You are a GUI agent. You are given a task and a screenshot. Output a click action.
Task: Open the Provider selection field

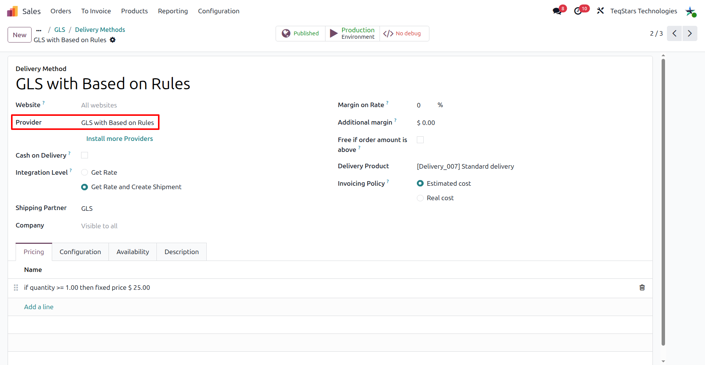click(118, 123)
